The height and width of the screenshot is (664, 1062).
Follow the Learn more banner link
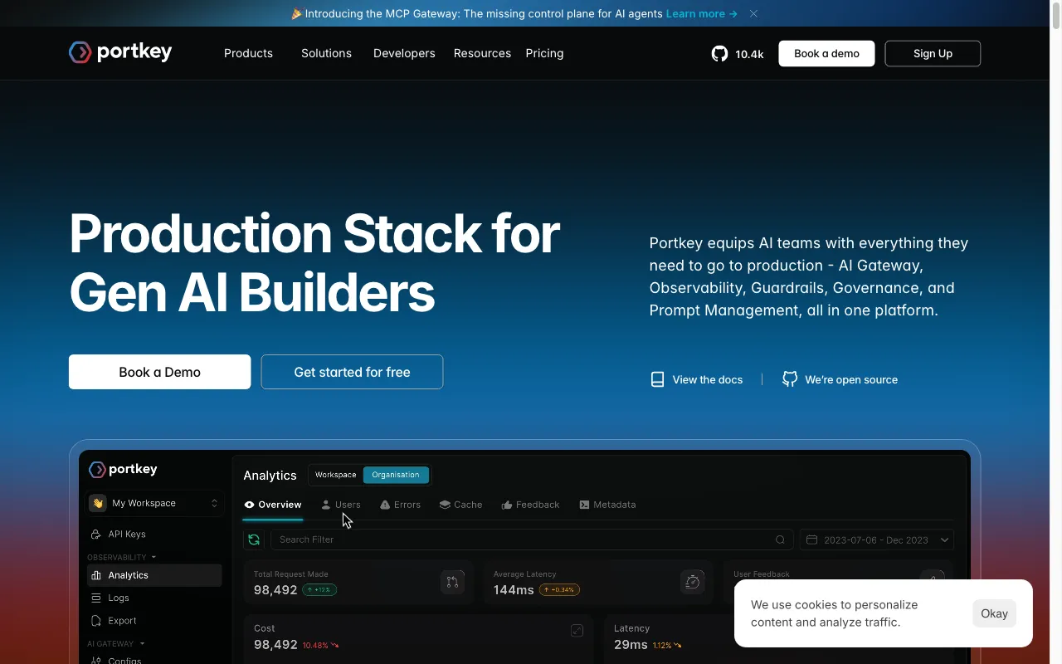701,13
